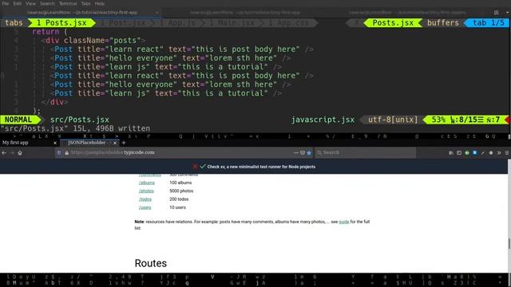Click '5000 photos' text
Viewport: 511px width, 287px height.
coord(181,191)
